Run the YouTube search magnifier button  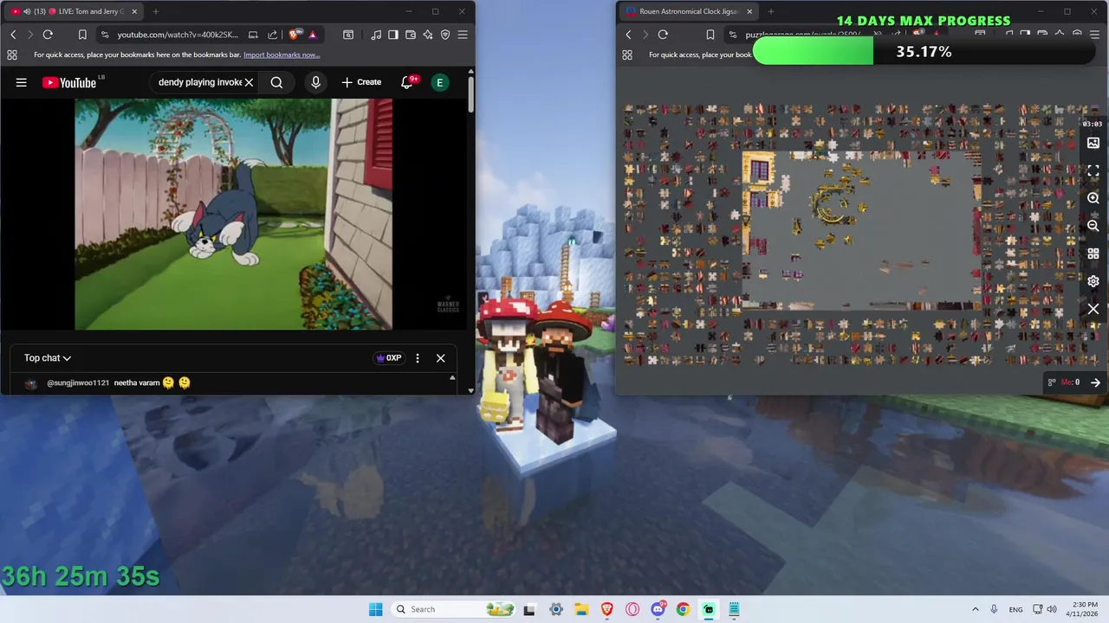(x=276, y=82)
